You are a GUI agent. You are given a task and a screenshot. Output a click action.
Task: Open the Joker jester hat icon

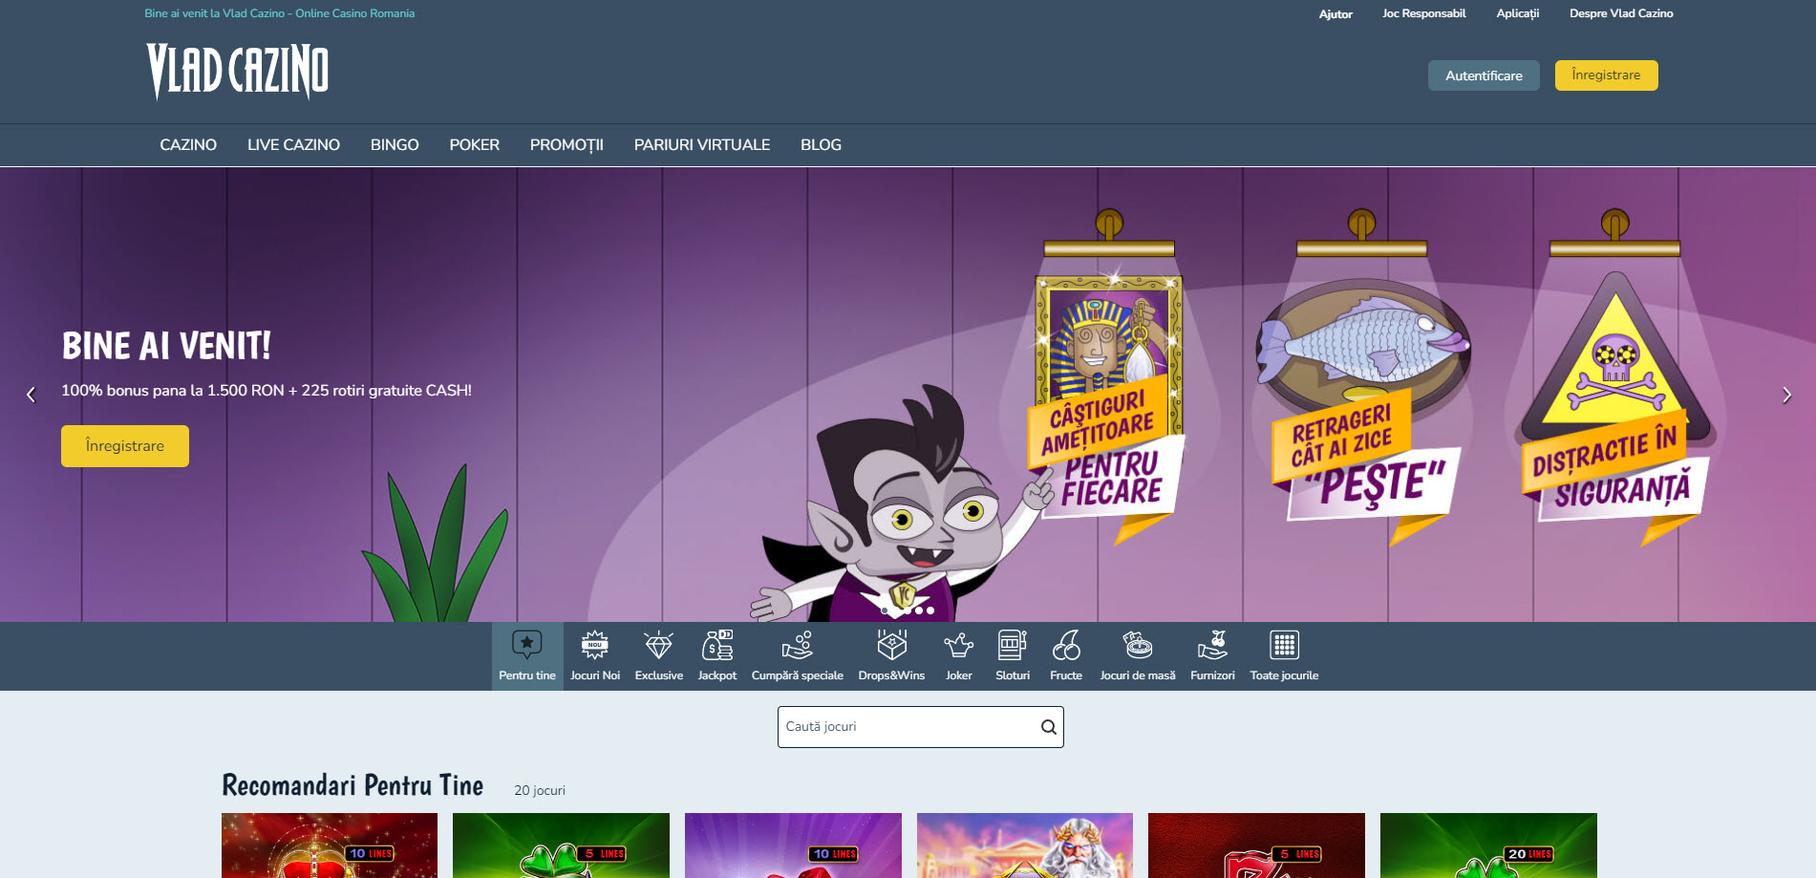point(959,645)
